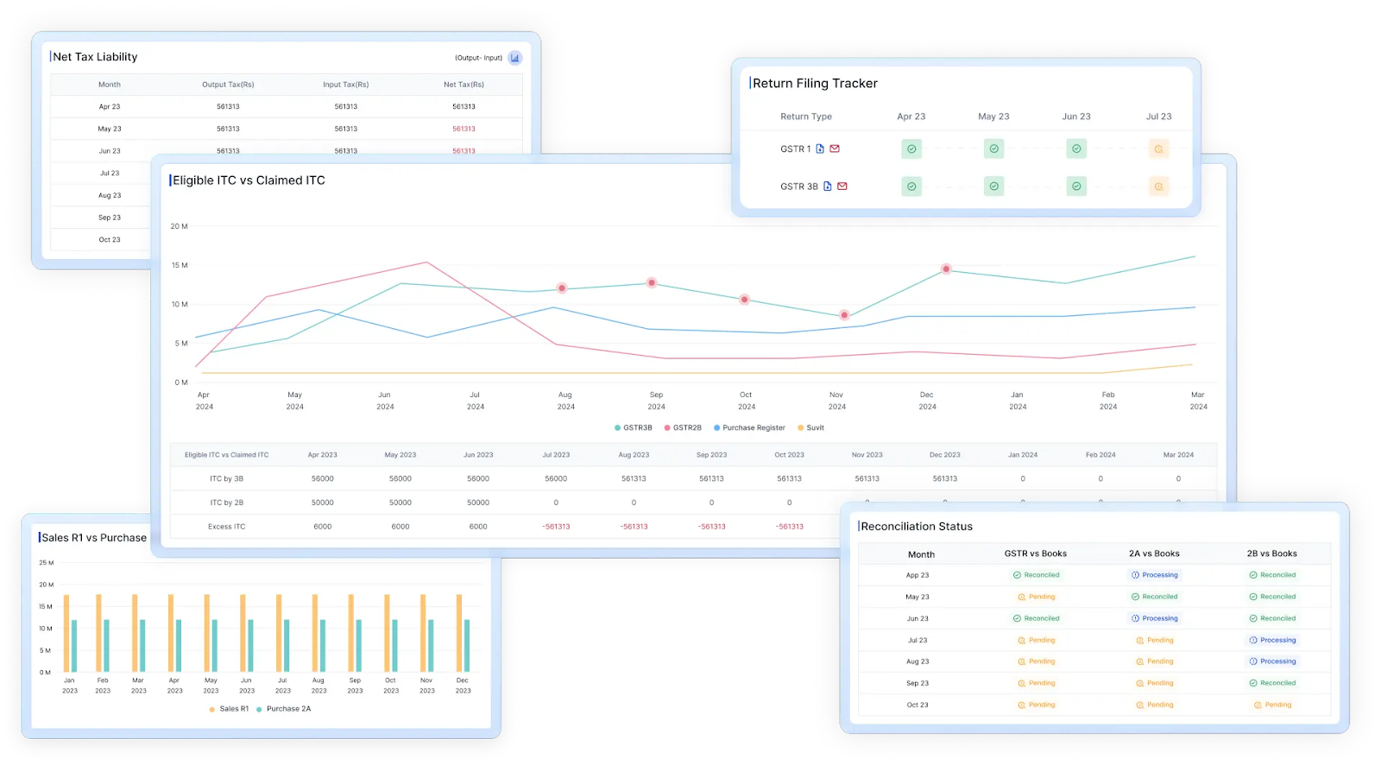Viewport: 1381px width, 765px height.
Task: Click the GSTR 1 red mail icon
Action: click(x=835, y=149)
